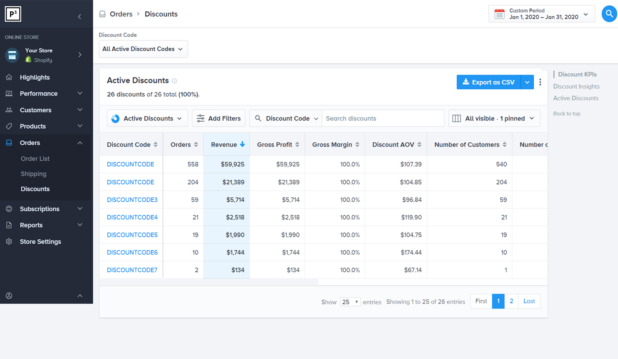618x359 pixels.
Task: Open the three-dot more options menu
Action: (x=540, y=82)
